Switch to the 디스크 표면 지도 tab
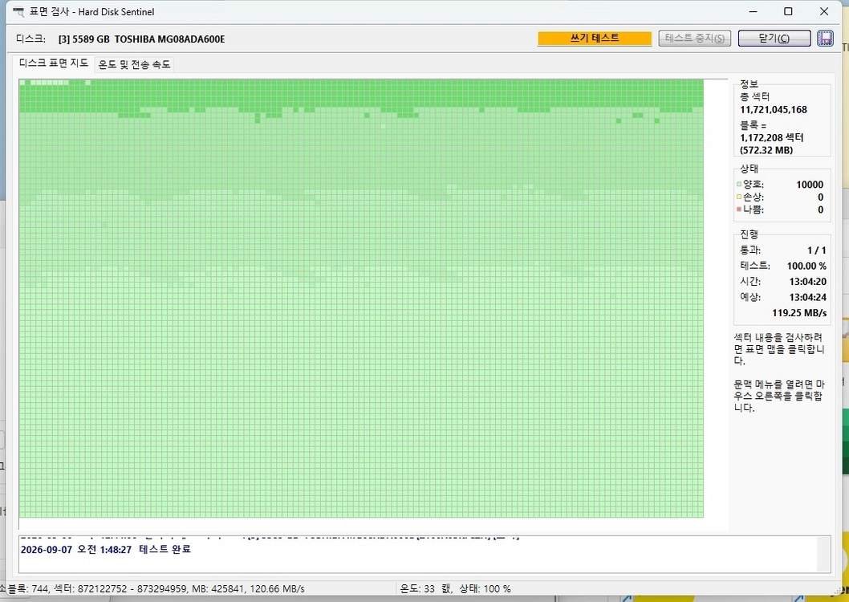The height and width of the screenshot is (602, 849). (x=54, y=63)
